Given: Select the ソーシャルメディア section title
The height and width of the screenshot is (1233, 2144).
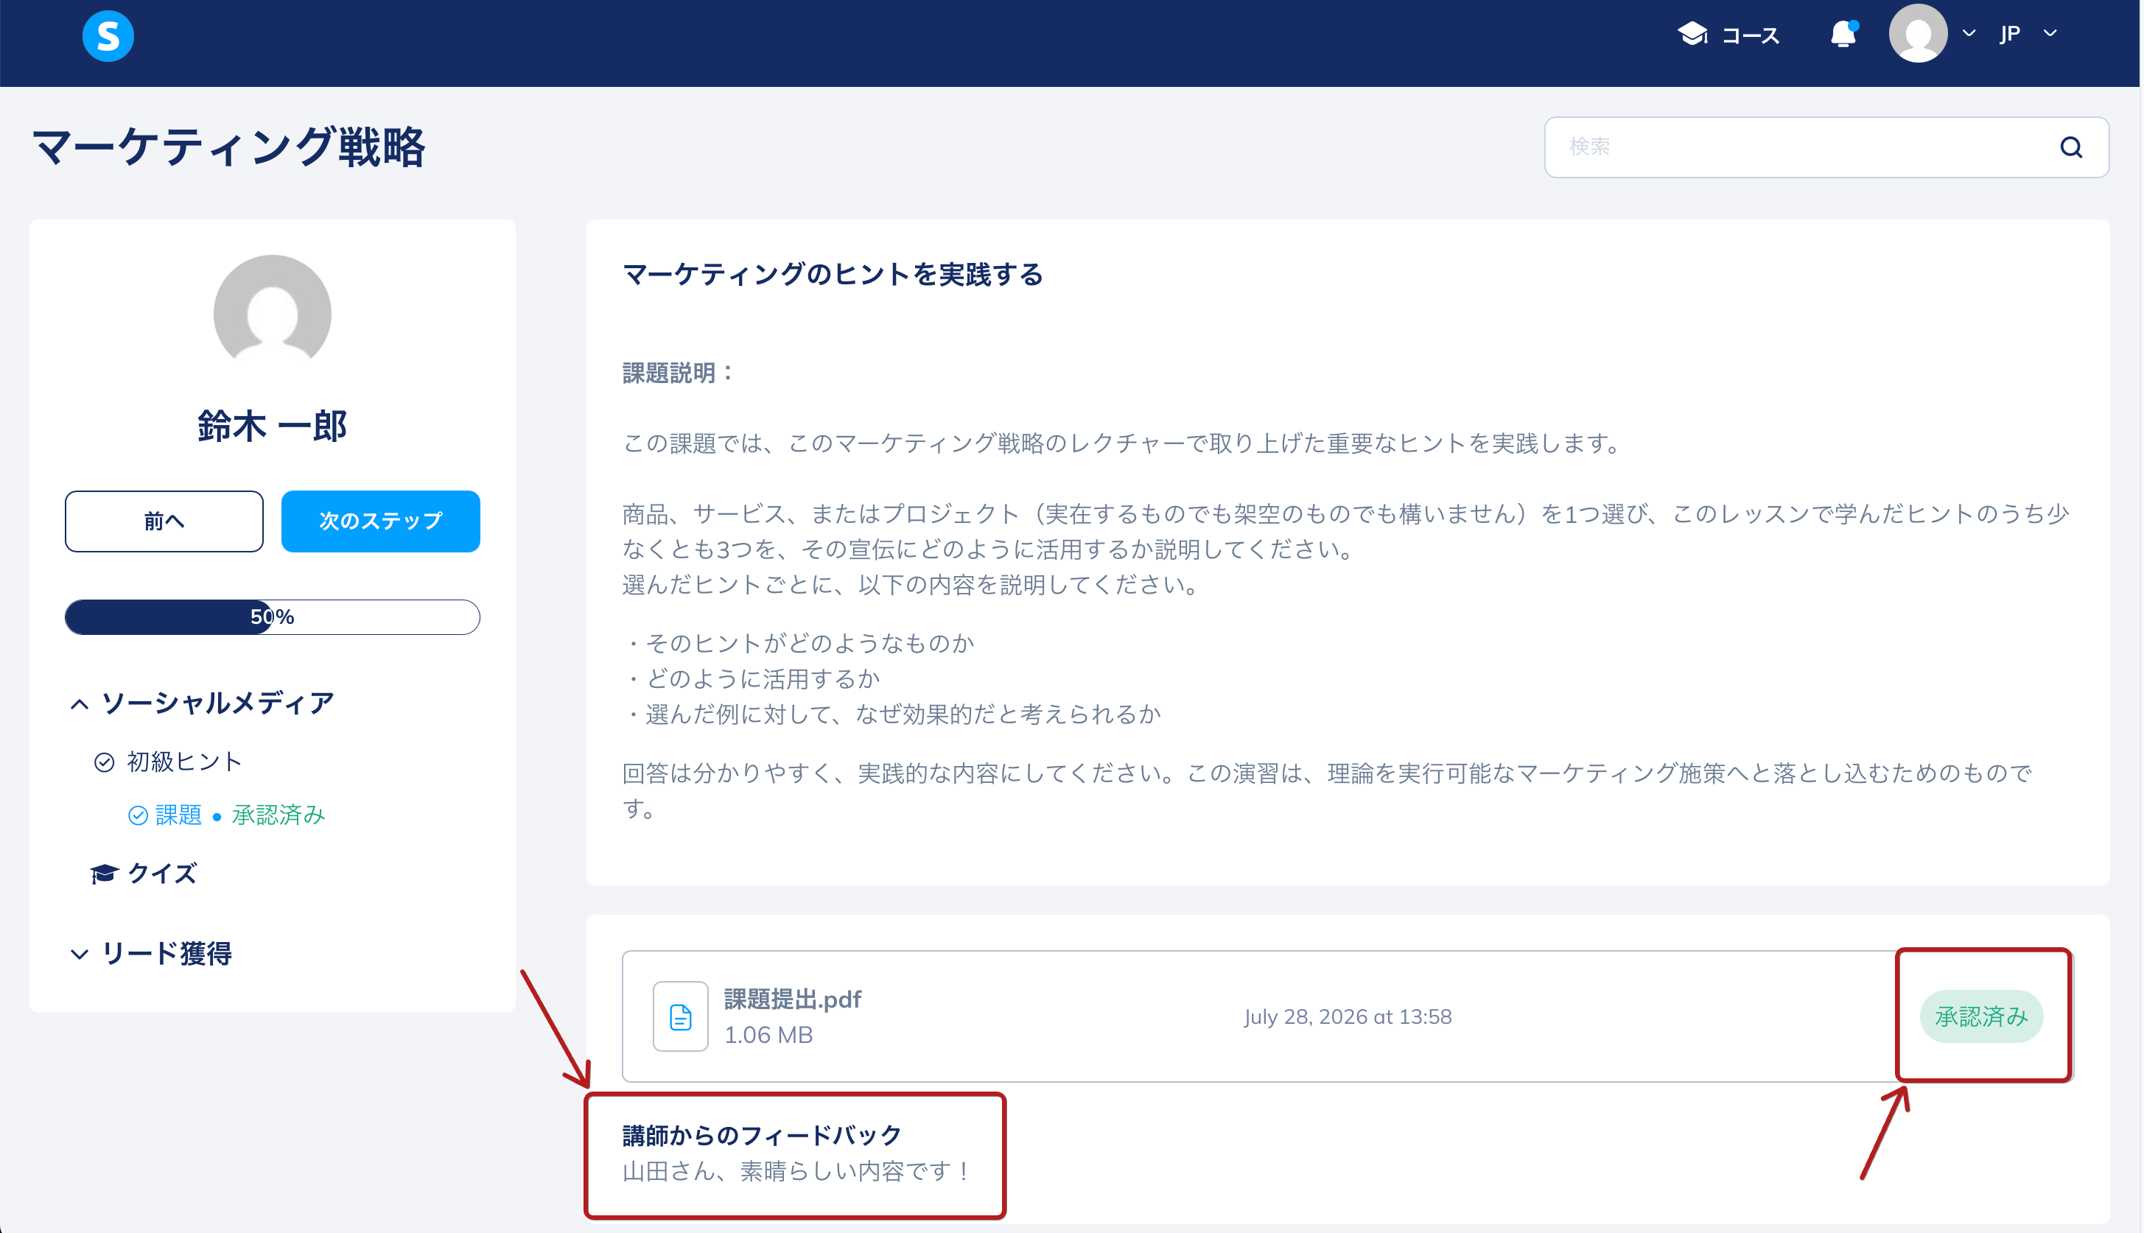Looking at the screenshot, I should pos(217,703).
